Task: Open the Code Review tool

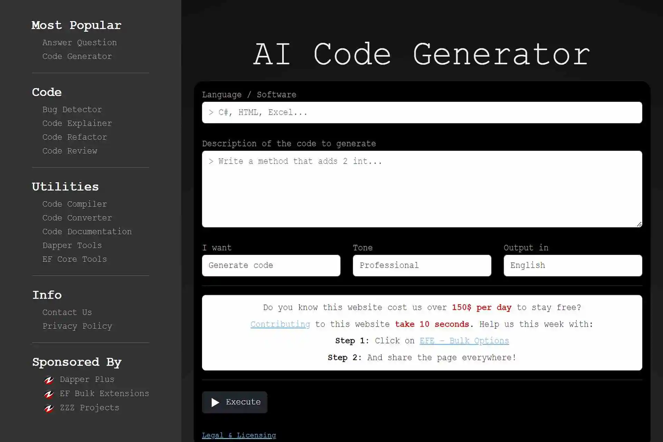Action: tap(70, 151)
